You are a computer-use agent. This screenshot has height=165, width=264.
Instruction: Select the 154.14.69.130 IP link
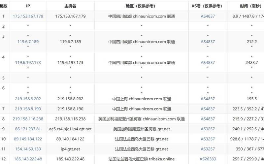[x=28, y=149]
